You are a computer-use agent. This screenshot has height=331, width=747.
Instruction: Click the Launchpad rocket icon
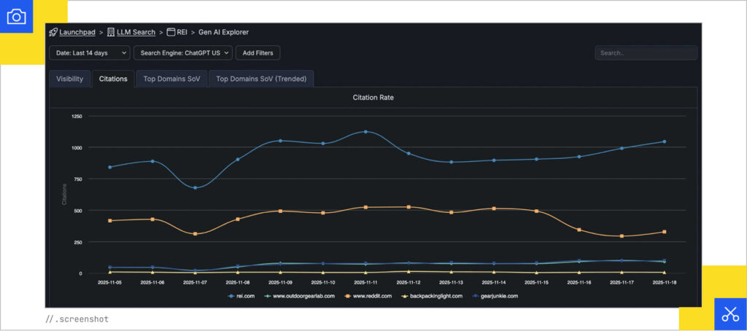pos(53,32)
